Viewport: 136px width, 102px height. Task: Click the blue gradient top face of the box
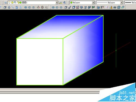[x=60, y=27]
